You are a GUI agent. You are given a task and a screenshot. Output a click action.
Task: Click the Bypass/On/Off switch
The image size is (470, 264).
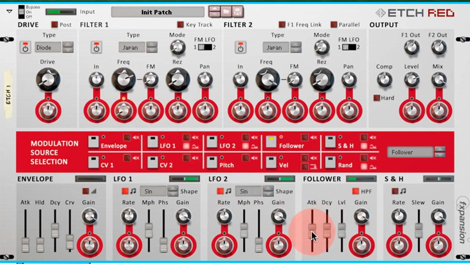pos(22,12)
